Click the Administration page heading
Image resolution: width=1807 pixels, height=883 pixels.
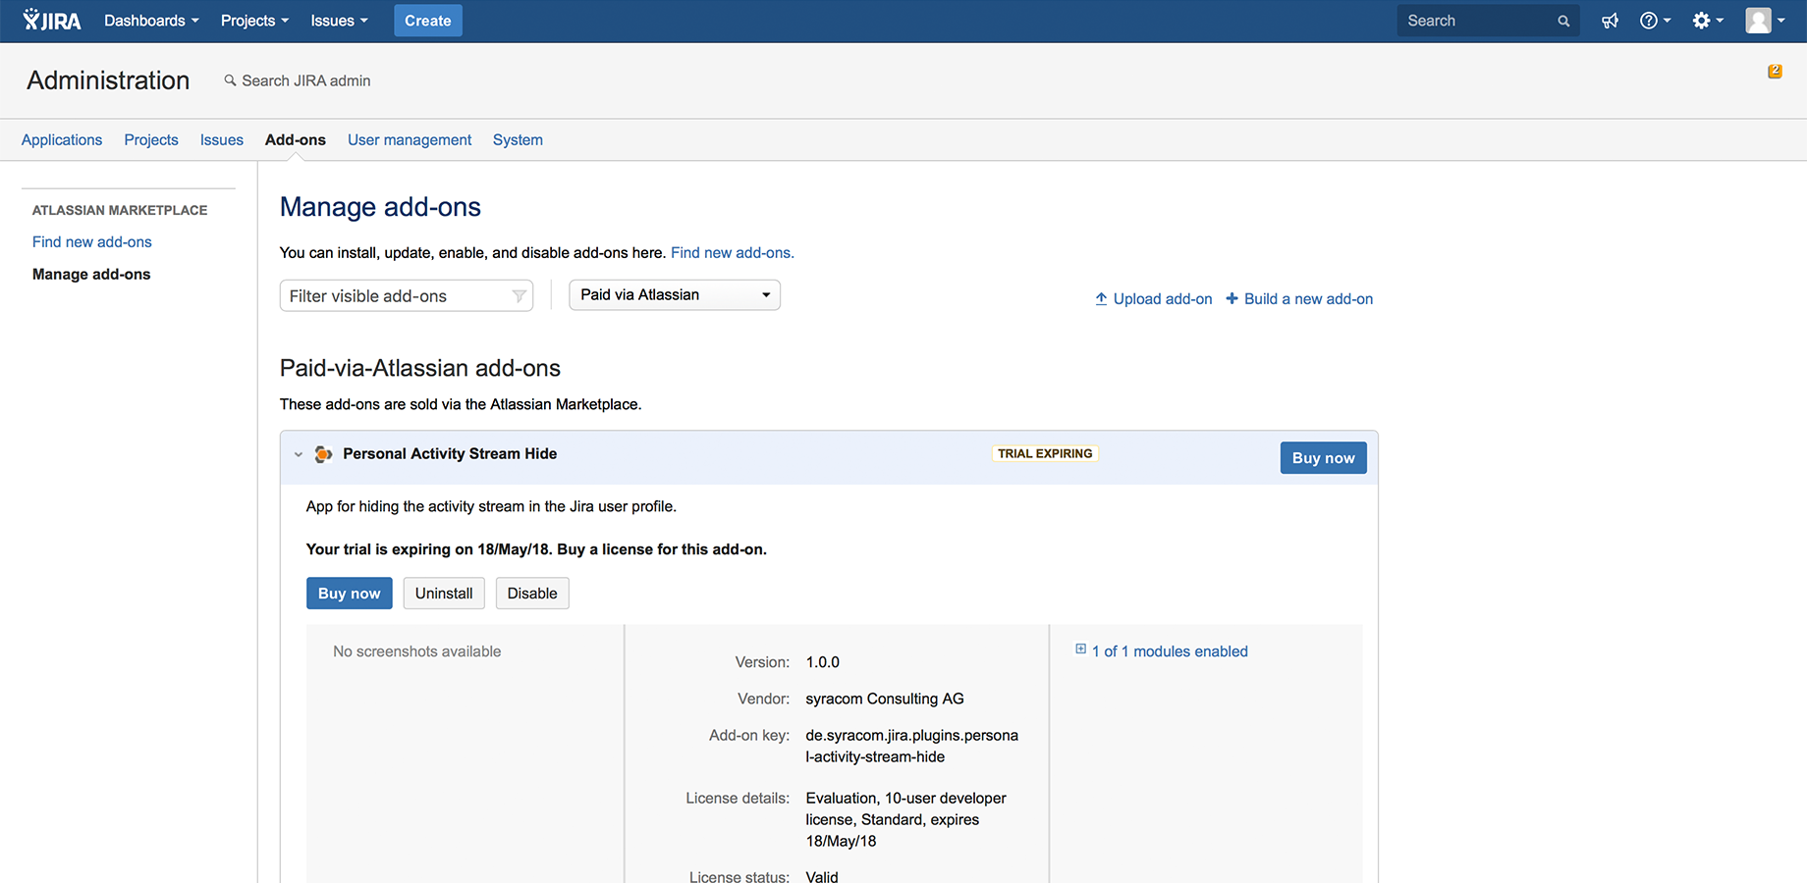[x=108, y=80]
